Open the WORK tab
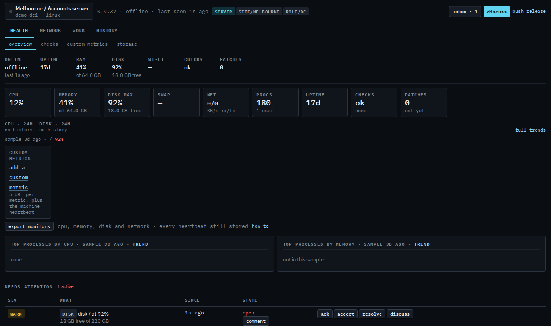551x326 pixels. (x=79, y=31)
